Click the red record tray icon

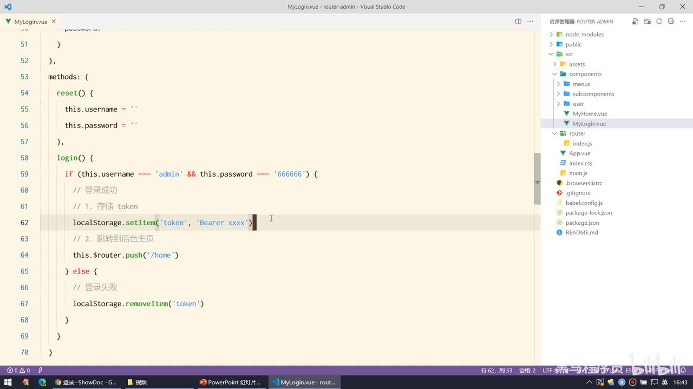click(632, 382)
